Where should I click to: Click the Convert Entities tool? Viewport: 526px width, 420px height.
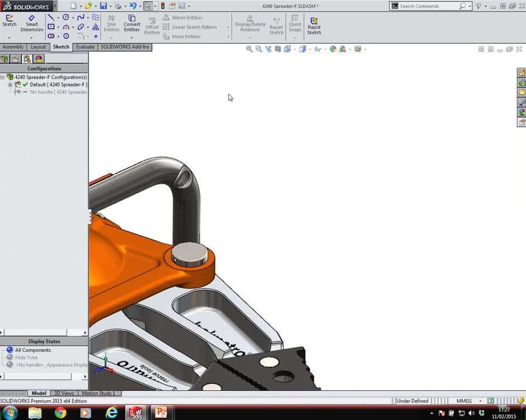coord(132,23)
